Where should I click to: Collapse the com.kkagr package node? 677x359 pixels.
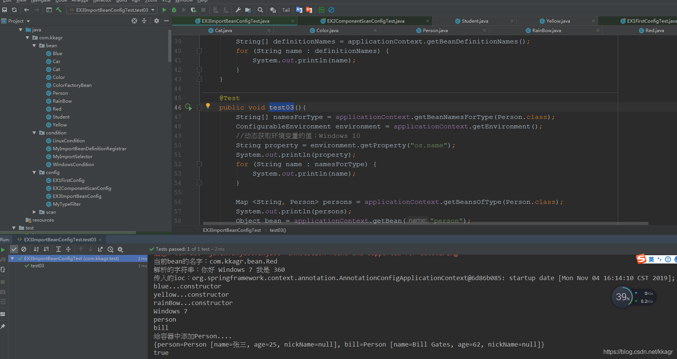pos(28,38)
